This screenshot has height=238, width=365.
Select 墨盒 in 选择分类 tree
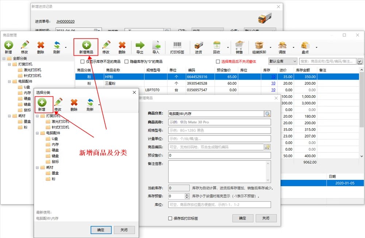coord(55,173)
